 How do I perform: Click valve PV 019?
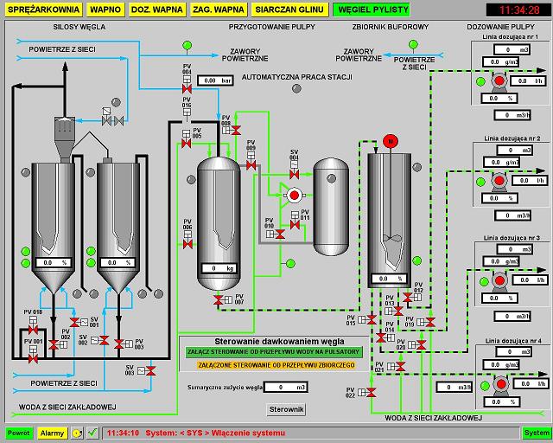point(430,322)
